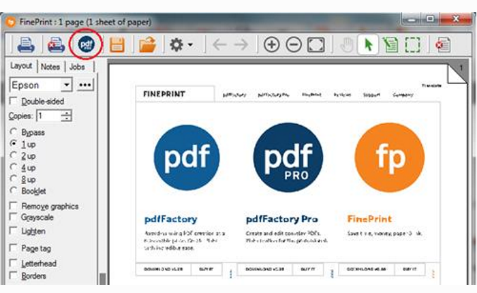Select the green arrow pointer tool

click(x=368, y=45)
